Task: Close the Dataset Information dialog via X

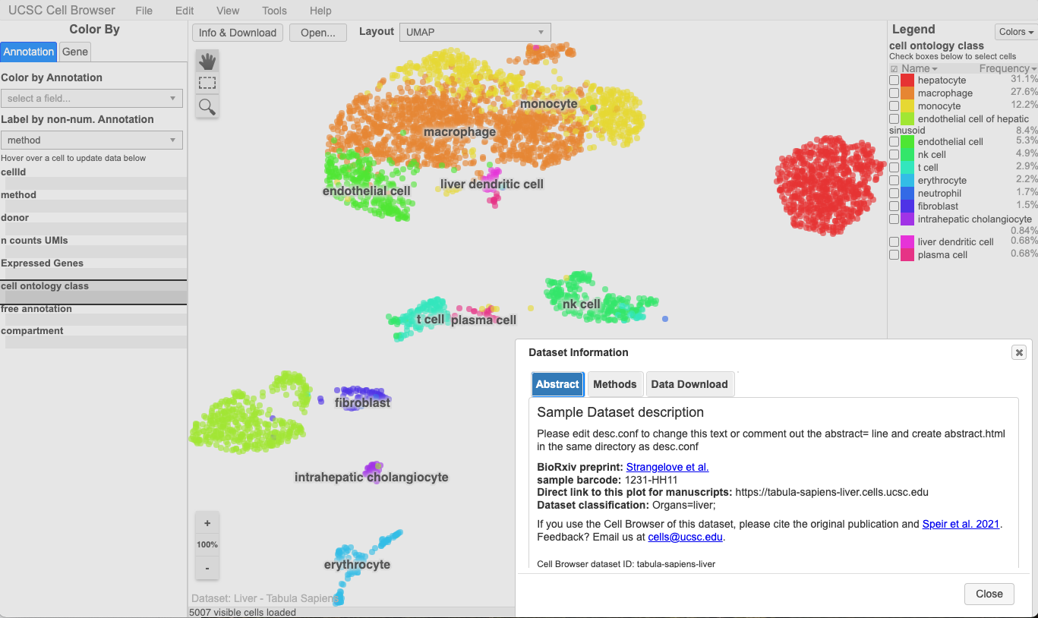Action: [x=1018, y=352]
